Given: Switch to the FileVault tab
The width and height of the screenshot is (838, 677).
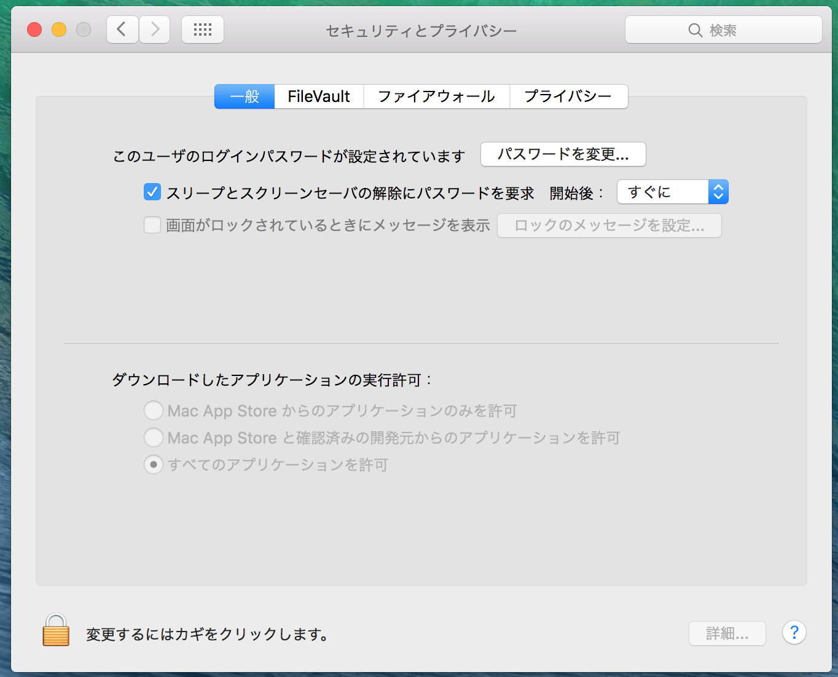Looking at the screenshot, I should pos(319,96).
